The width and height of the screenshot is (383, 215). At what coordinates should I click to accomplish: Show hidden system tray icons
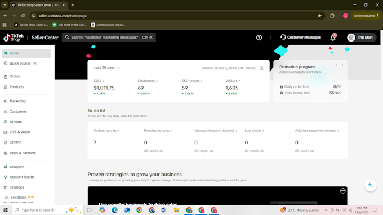pos(326,210)
